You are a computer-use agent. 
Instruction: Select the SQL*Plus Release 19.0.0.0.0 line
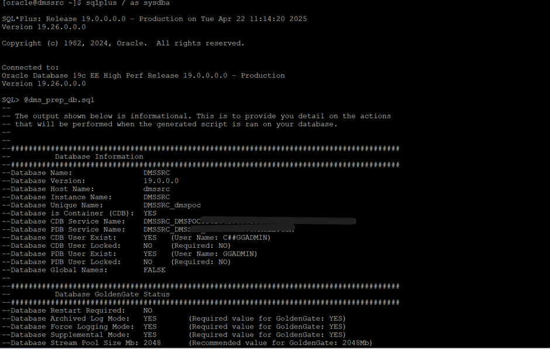pyautogui.click(x=154, y=19)
